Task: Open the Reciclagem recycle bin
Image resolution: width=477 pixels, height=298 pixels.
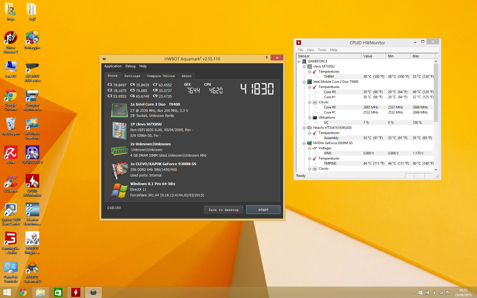Action: pos(11,126)
